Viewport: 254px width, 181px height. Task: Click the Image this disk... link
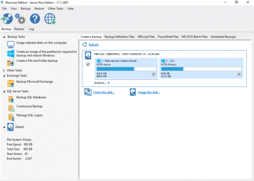tap(149, 92)
